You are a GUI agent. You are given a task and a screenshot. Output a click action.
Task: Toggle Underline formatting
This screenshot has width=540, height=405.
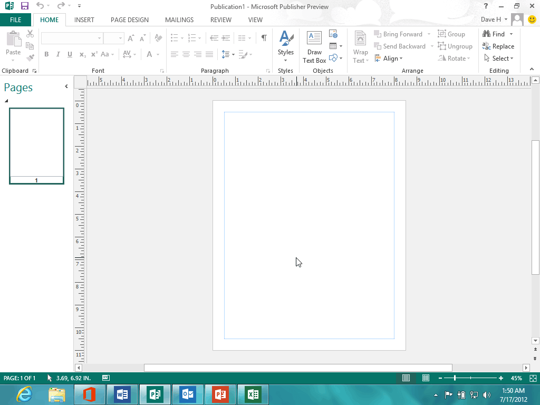click(x=70, y=54)
